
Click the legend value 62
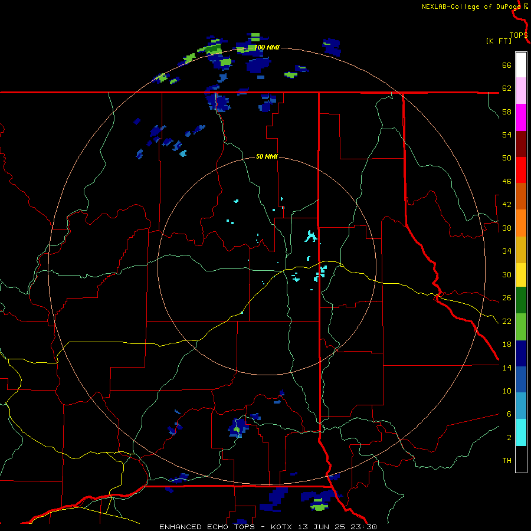pyautogui.click(x=507, y=88)
